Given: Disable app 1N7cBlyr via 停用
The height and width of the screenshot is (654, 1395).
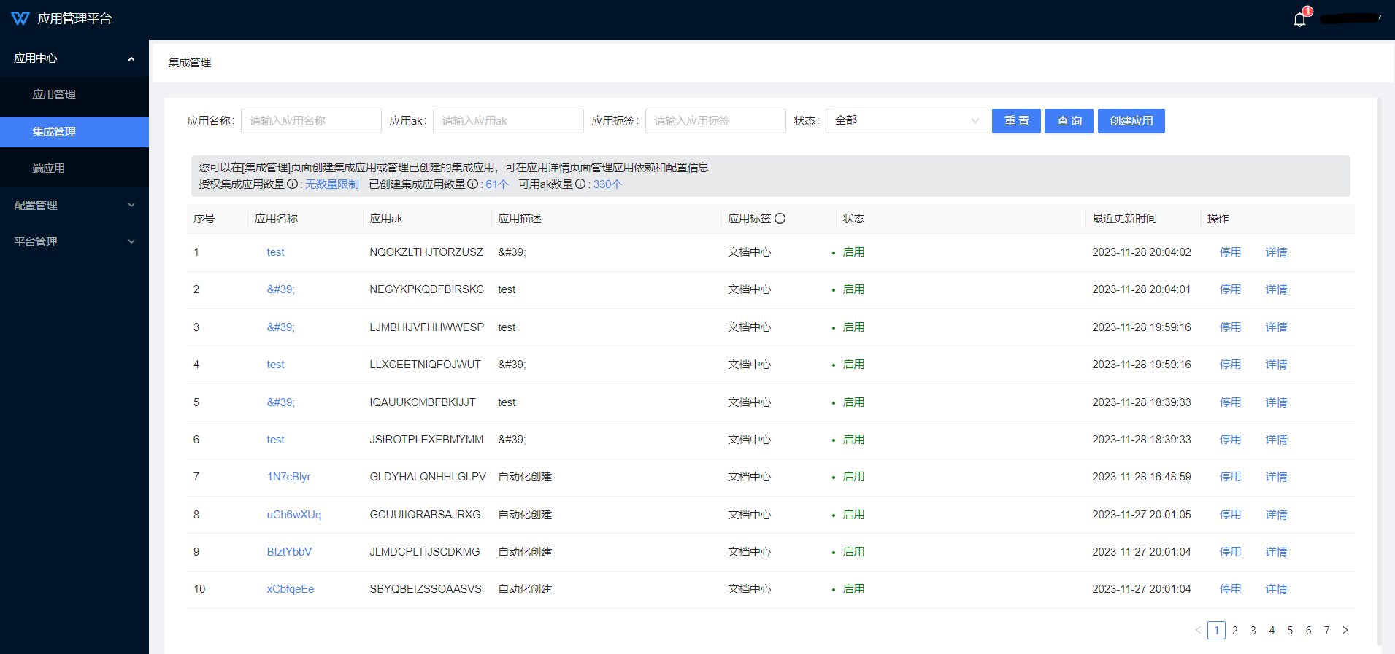Looking at the screenshot, I should (x=1230, y=477).
